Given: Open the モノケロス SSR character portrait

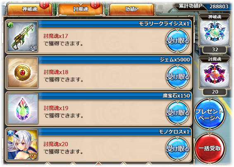Looking at the screenshot, I should click(x=23, y=145).
